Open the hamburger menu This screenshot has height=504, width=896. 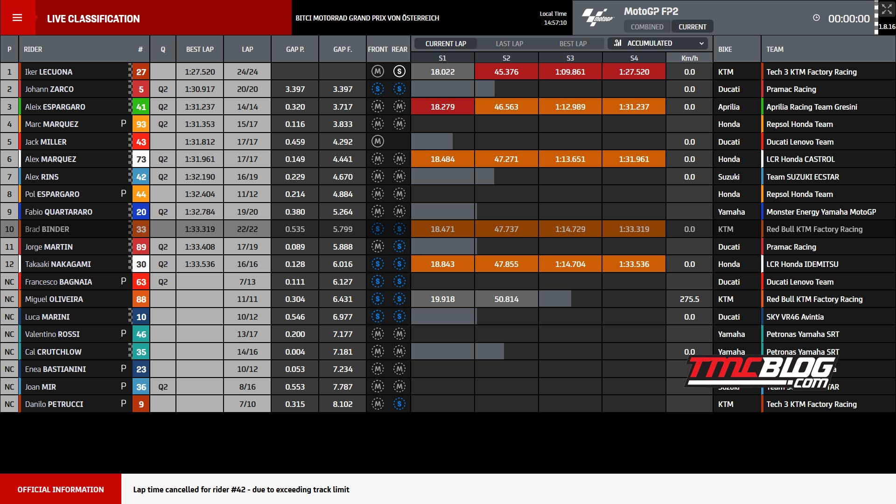pos(17,18)
